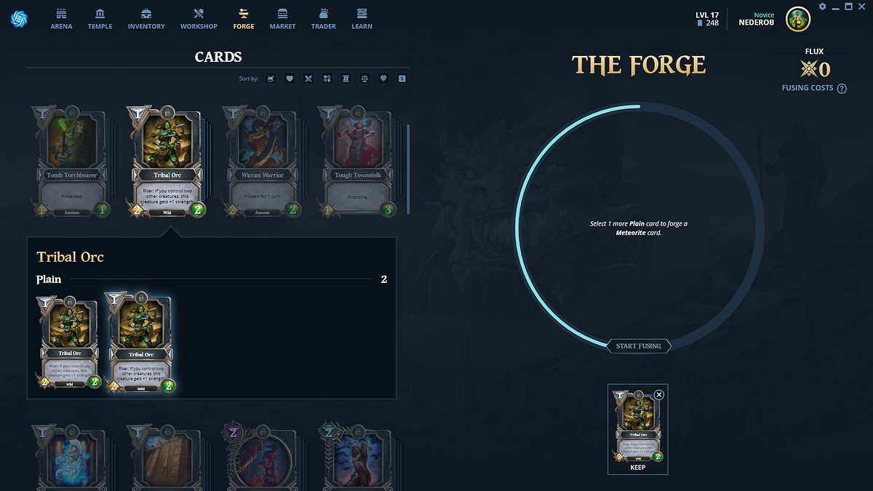Open the Trader section

[x=324, y=19]
